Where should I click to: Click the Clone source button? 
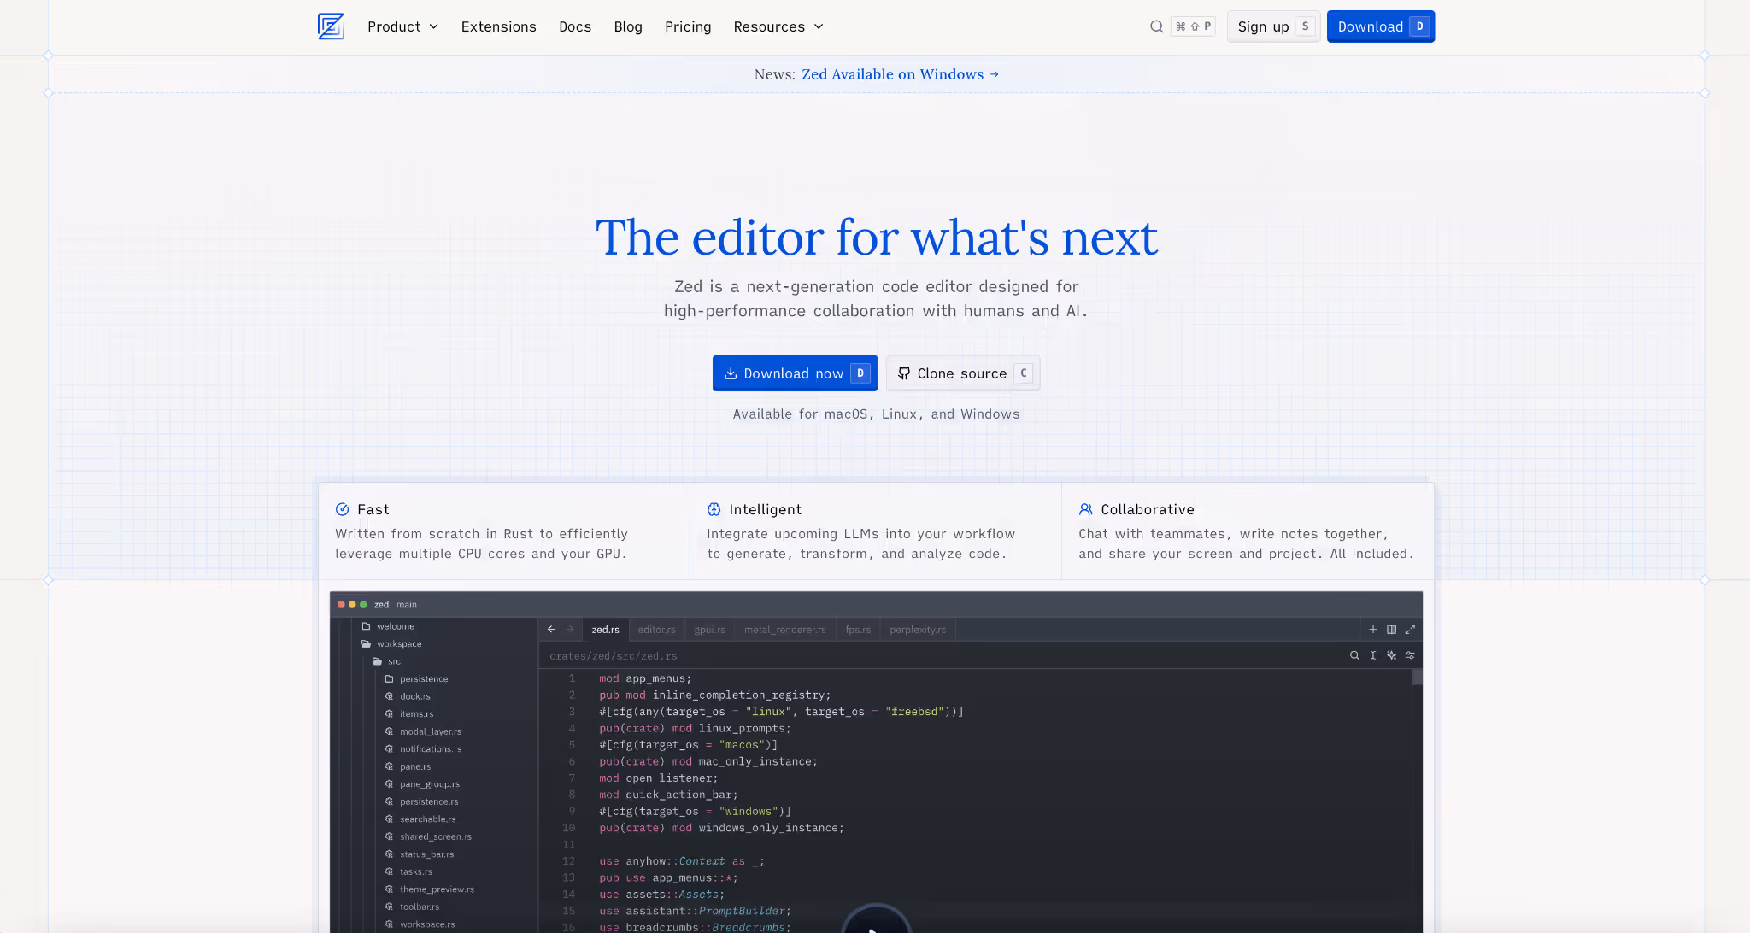(962, 373)
